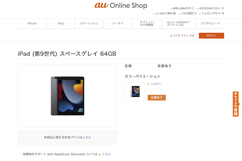This screenshot has height=161, width=242.
Task: Select the スマートフォン tab
Action: click(x=89, y=23)
